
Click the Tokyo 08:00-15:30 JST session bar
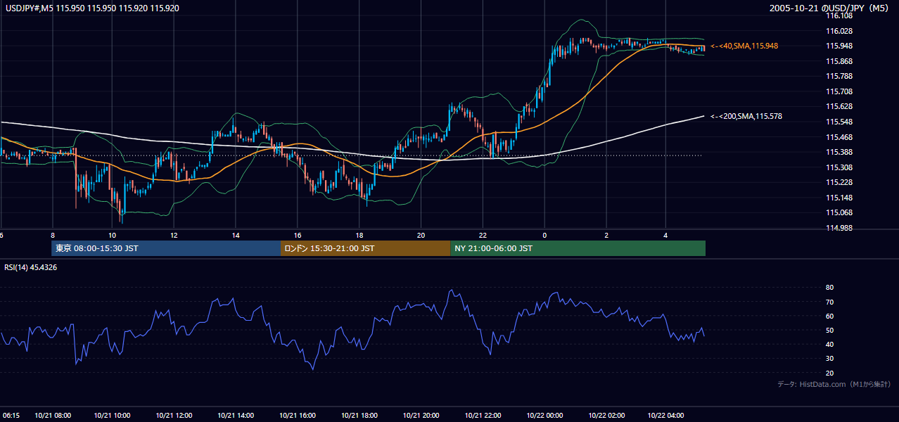coord(166,248)
